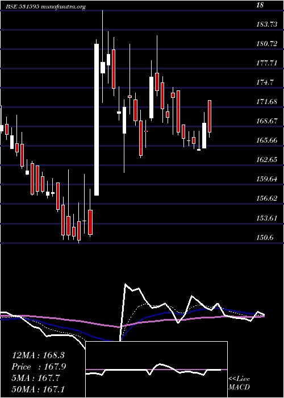Click the 171.68 price axis label
Screen dimensions: 284x398
tap(266, 102)
